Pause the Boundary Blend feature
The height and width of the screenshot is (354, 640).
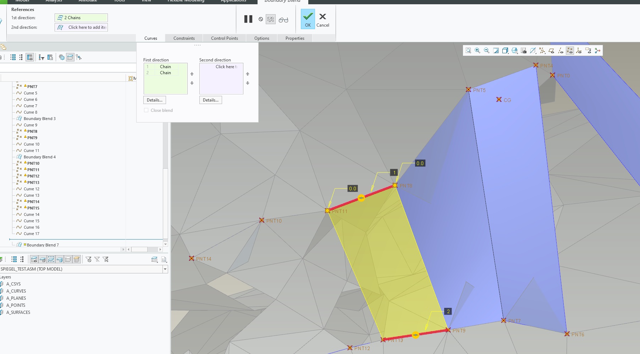[x=248, y=19]
